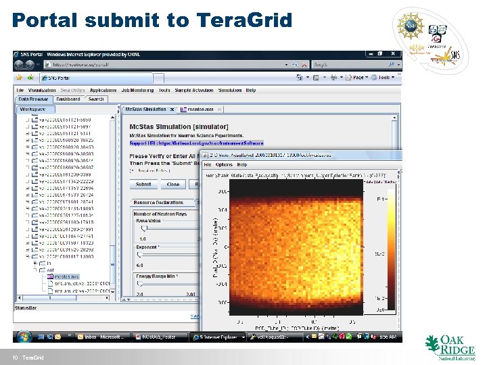This screenshot has height=365, width=487.
Task: Adjust the Energy Range Min slider handle
Action: pos(139,284)
